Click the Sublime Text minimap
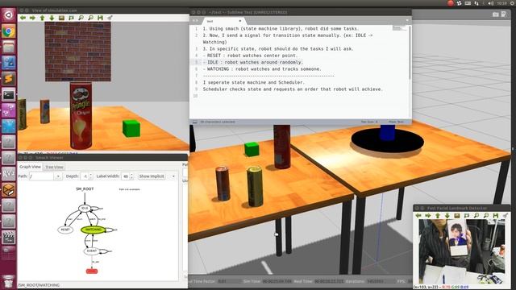The height and width of the screenshot is (290, 516). (399, 29)
